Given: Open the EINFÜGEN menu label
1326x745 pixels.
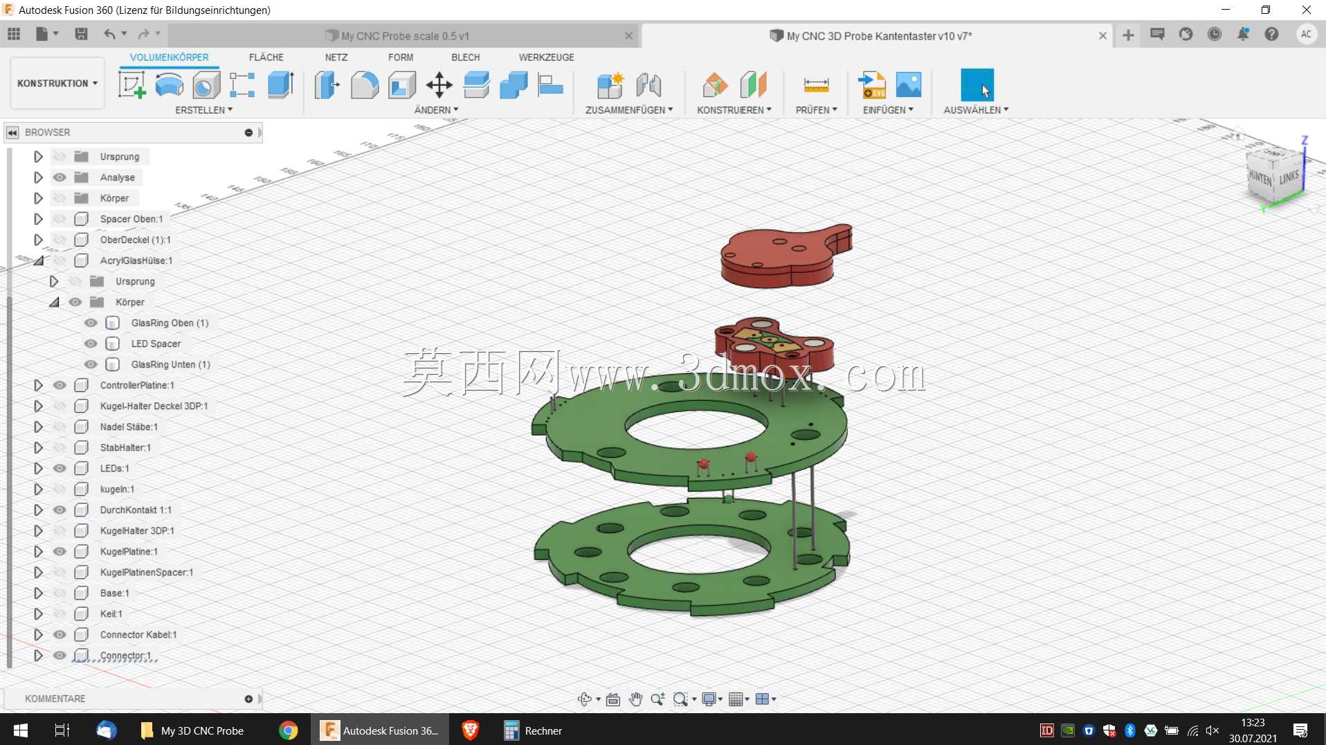Looking at the screenshot, I should click(887, 110).
